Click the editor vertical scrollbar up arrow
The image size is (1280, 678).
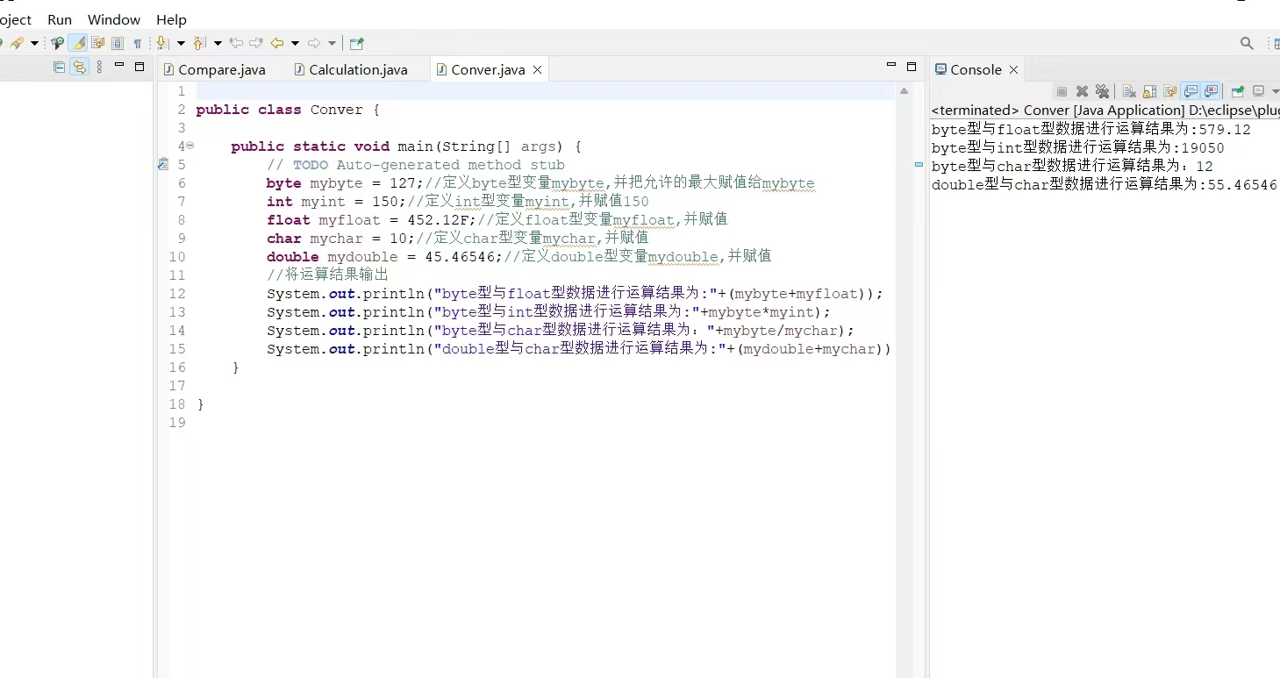[x=904, y=91]
